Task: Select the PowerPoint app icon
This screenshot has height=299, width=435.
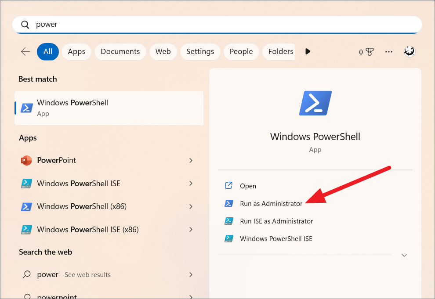Action: coord(26,160)
